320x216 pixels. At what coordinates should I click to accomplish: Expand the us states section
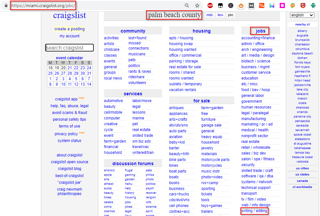302,174
